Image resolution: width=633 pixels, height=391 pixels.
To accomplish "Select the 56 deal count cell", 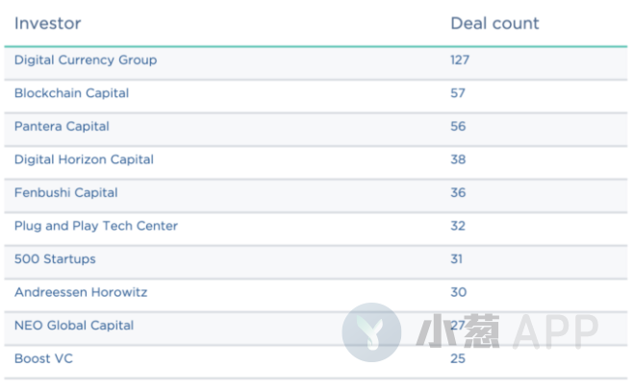I will pos(458,126).
